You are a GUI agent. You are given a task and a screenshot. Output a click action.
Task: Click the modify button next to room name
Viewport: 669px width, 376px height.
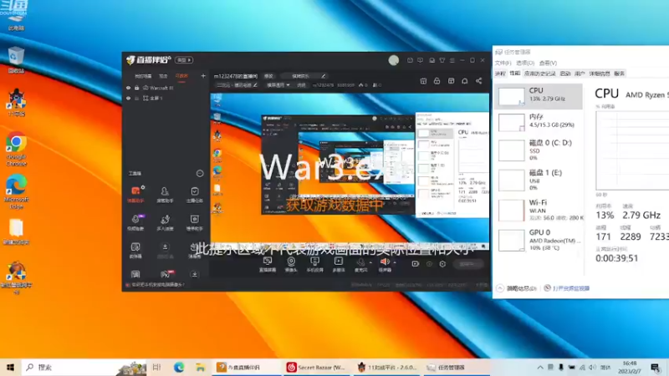(x=268, y=76)
